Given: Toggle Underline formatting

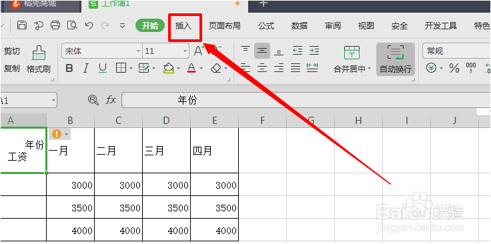Looking at the screenshot, I should click(x=103, y=68).
